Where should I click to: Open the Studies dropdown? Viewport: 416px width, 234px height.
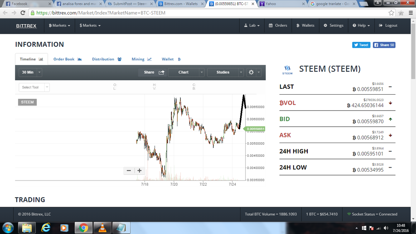tap(226, 72)
